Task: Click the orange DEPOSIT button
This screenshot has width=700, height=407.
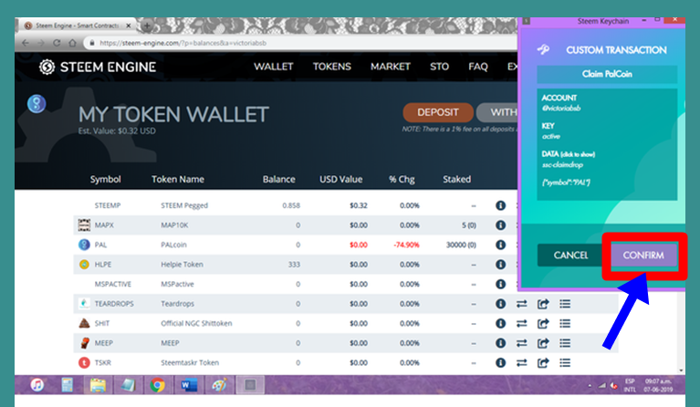Action: coord(438,112)
